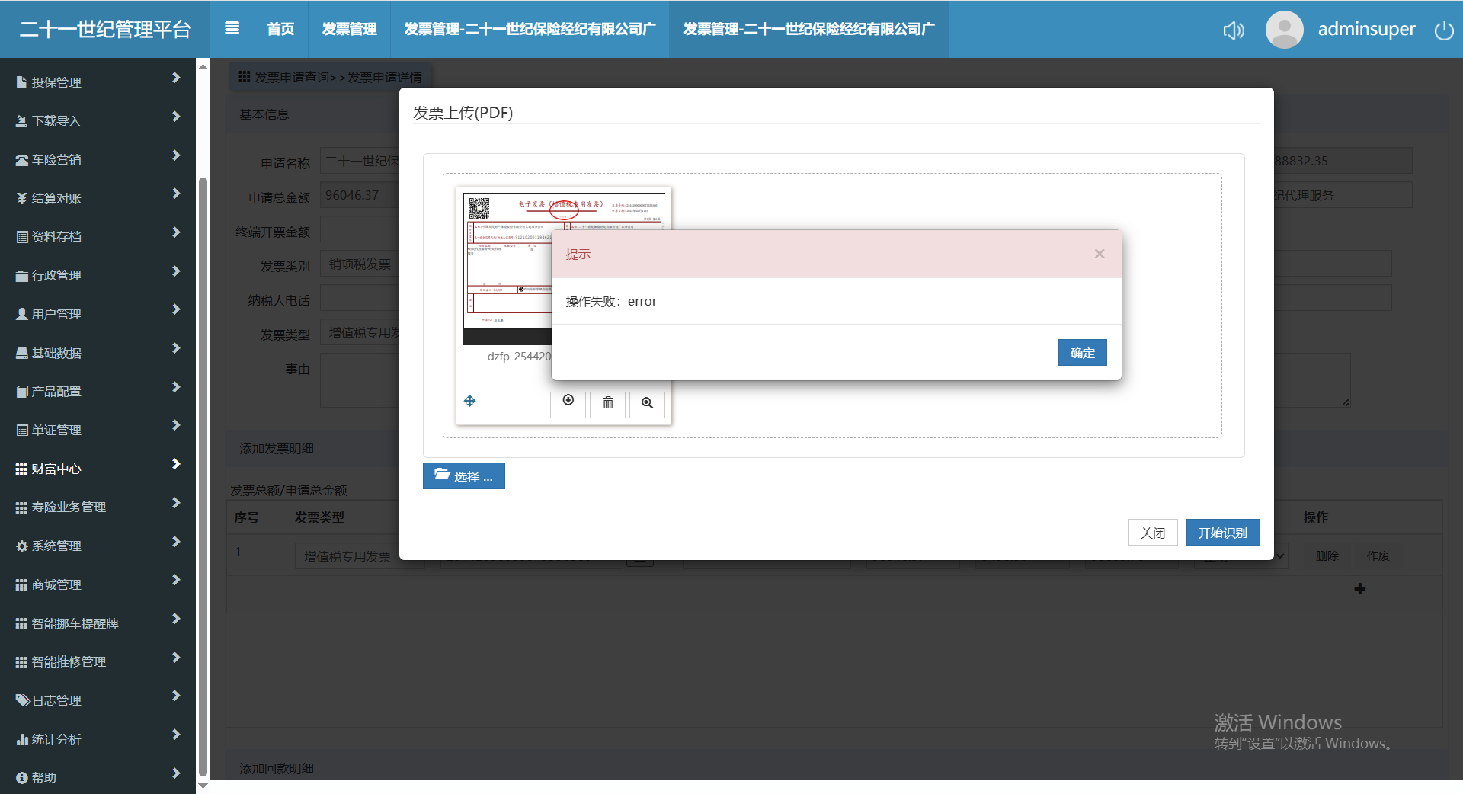Click the 删除 link in invoice row
This screenshot has height=794, width=1463.
[x=1327, y=556]
